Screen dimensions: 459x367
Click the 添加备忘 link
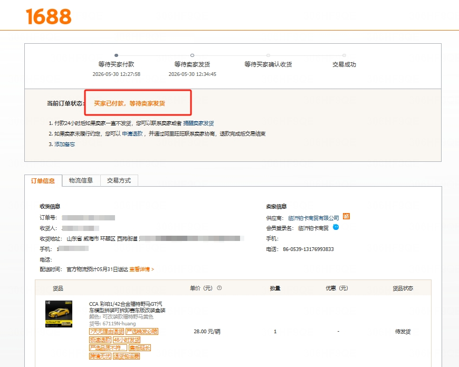coord(65,144)
